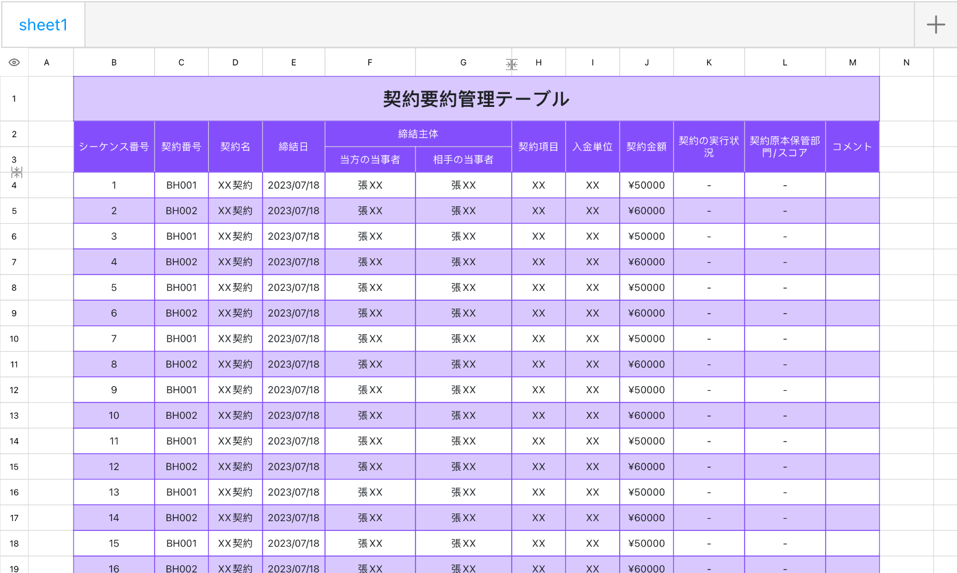Screen dimensions: 957x573
Task: Click ¥50000 in sequence row 7
Action: [647, 339]
